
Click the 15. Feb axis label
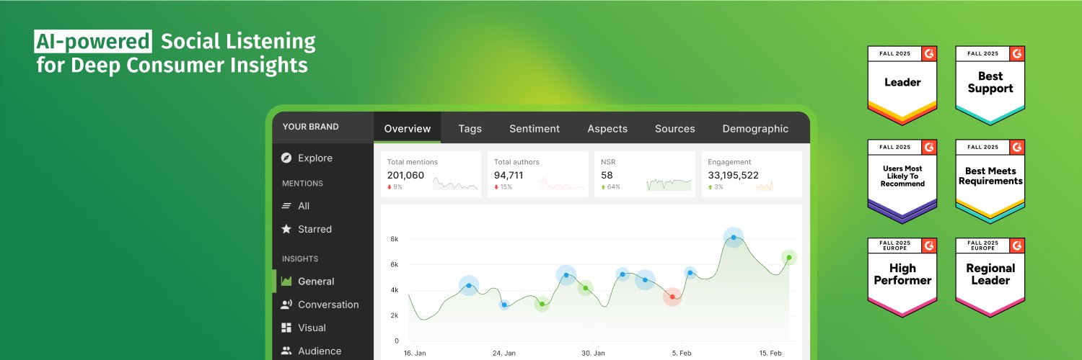pyautogui.click(x=770, y=354)
